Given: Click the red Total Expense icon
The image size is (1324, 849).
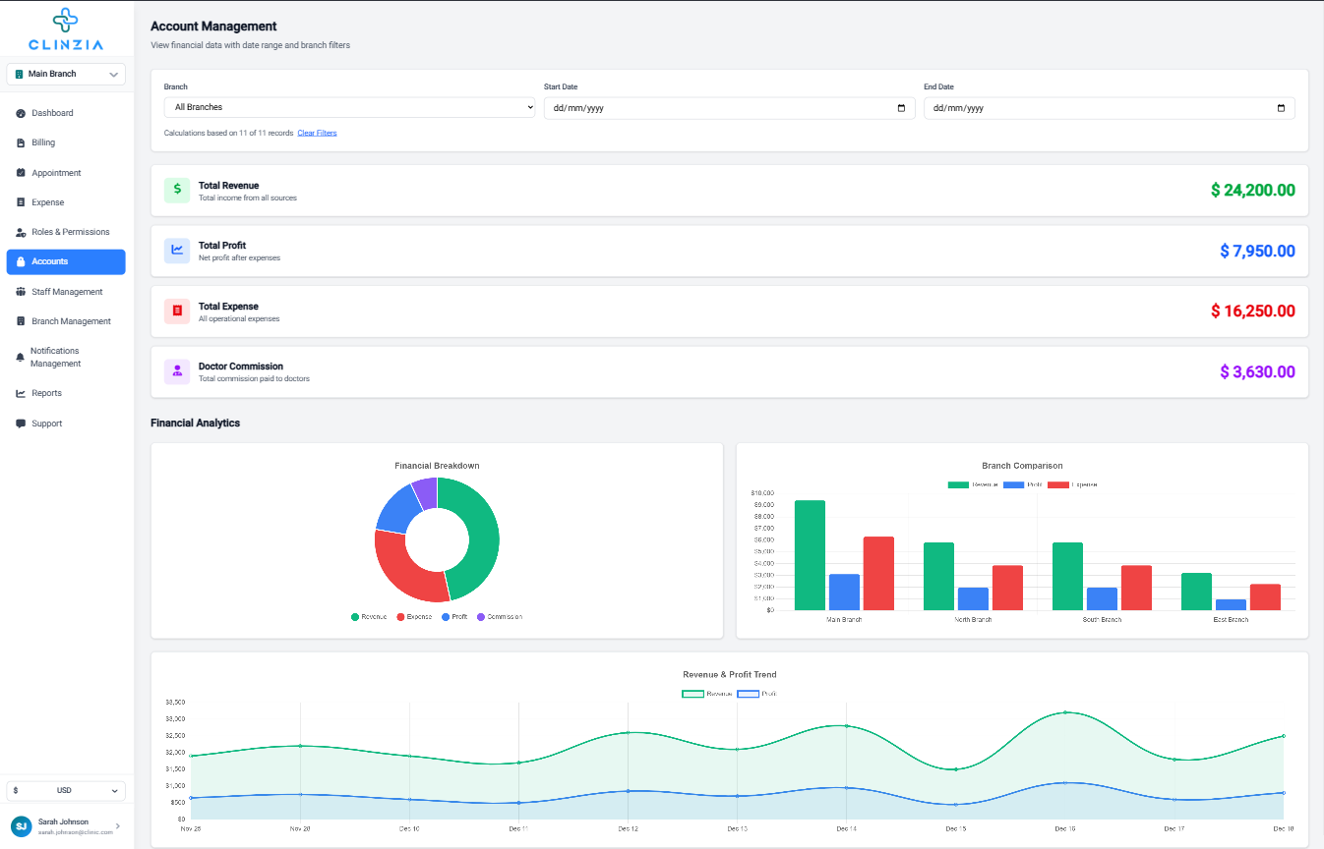Looking at the screenshot, I should (177, 311).
